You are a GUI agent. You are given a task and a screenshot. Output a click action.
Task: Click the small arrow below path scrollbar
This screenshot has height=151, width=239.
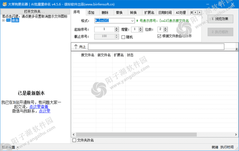click(236, 49)
